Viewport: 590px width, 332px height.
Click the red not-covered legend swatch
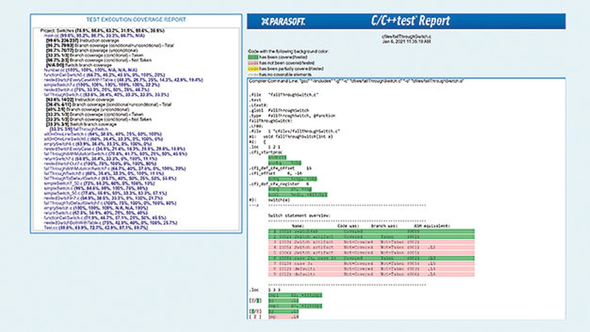coord(253,63)
